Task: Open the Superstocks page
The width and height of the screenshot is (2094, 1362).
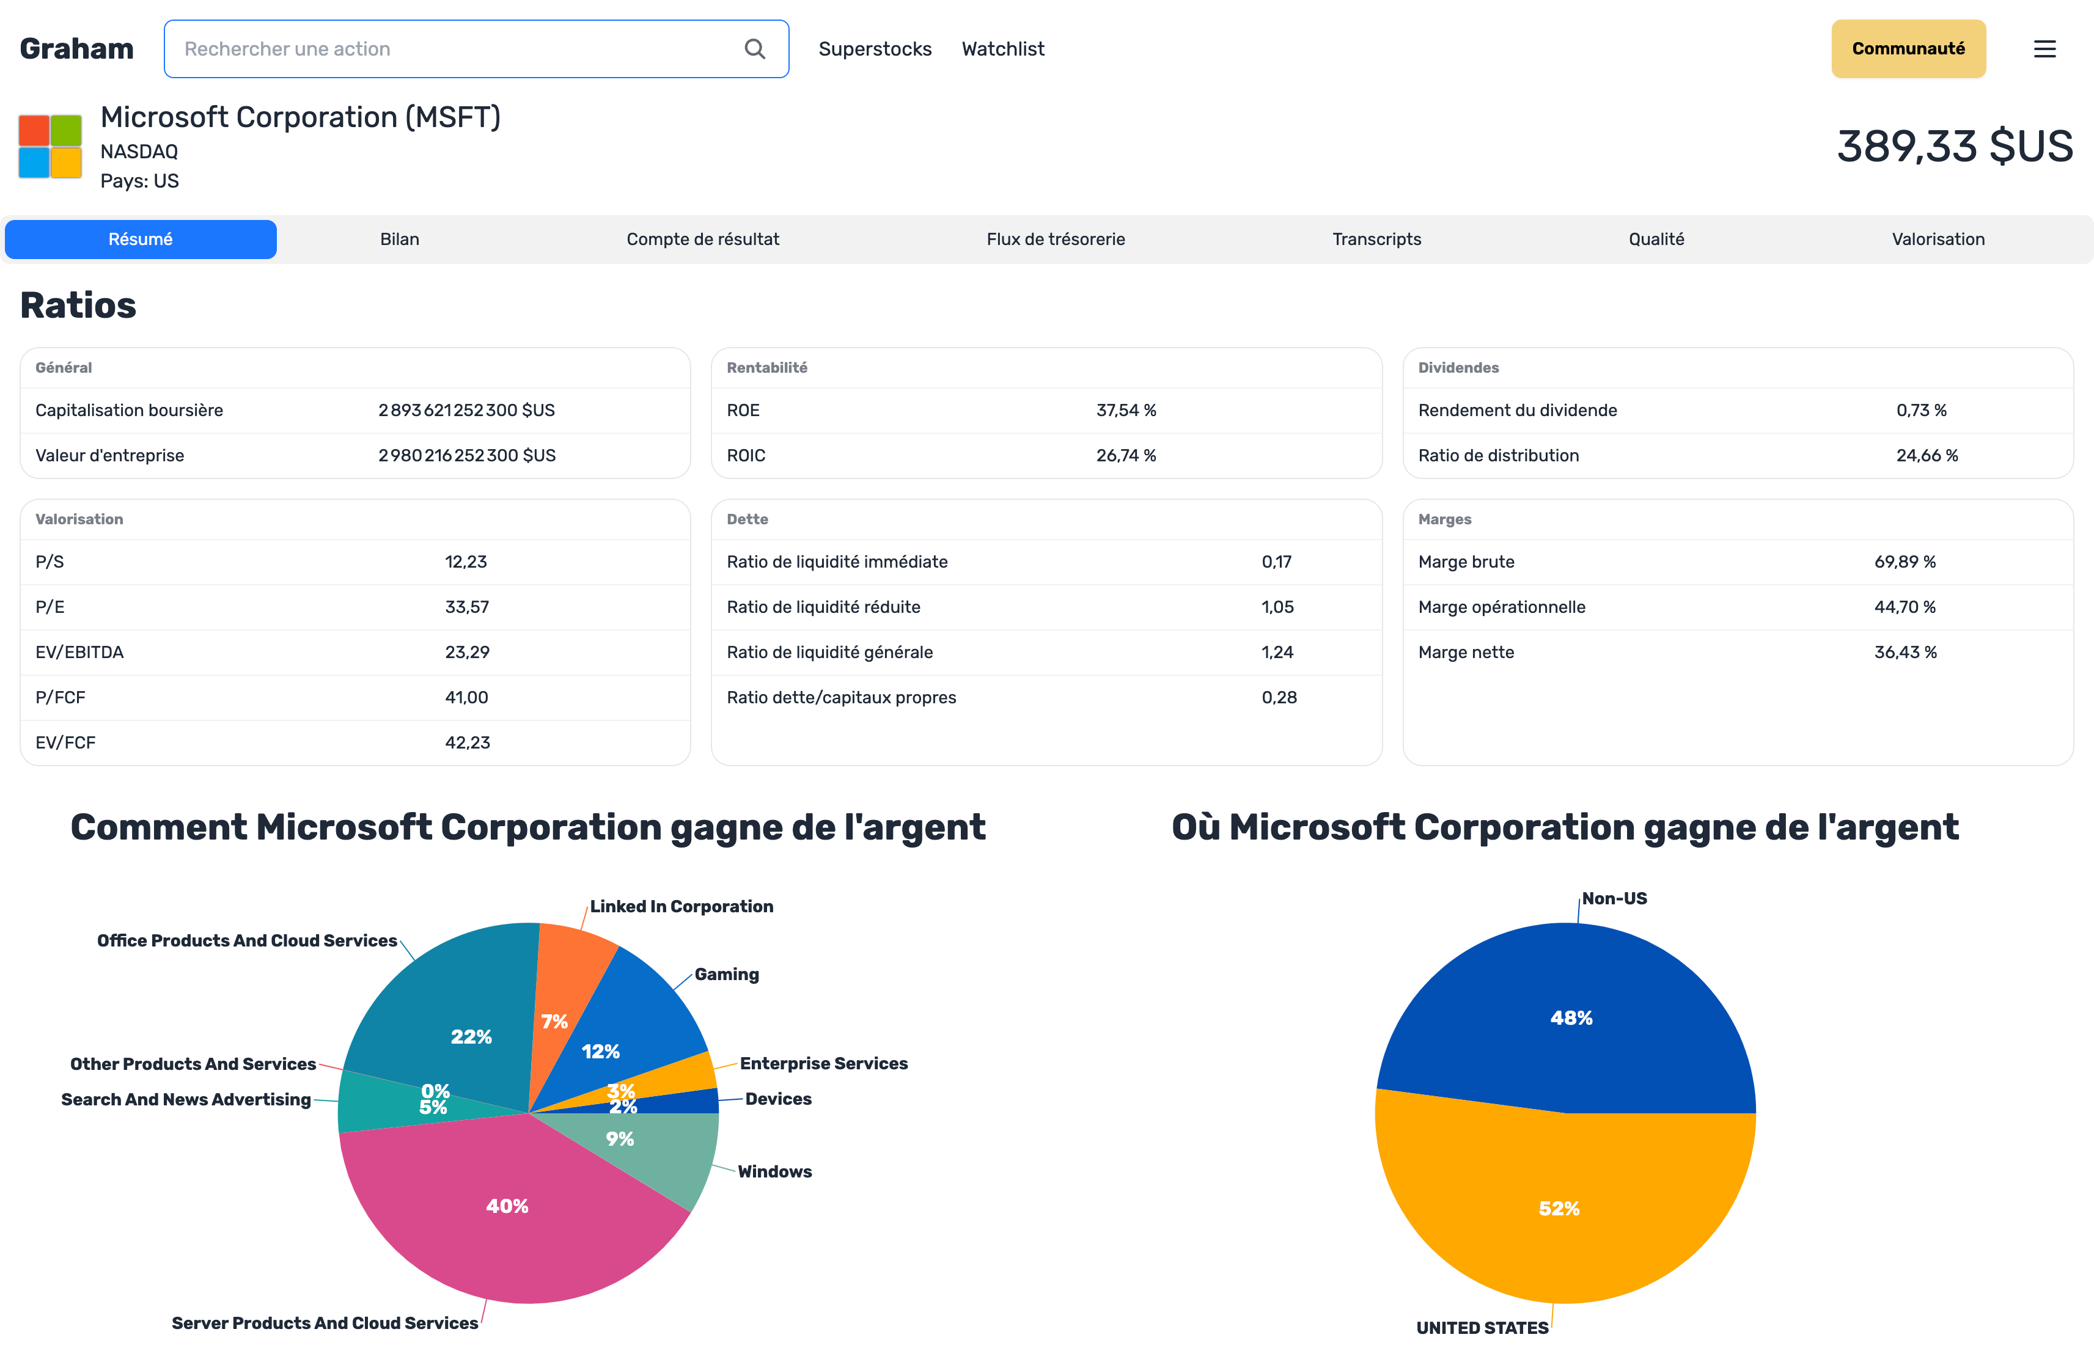Action: coord(875,49)
